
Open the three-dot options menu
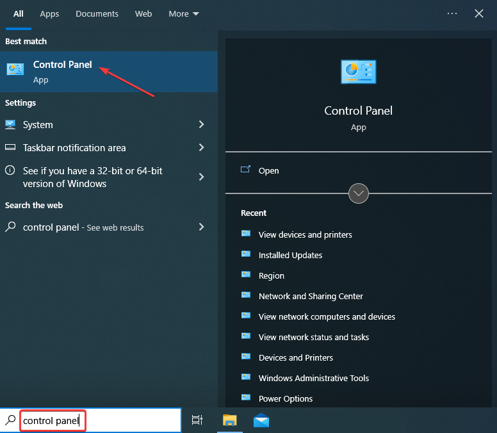coord(452,13)
